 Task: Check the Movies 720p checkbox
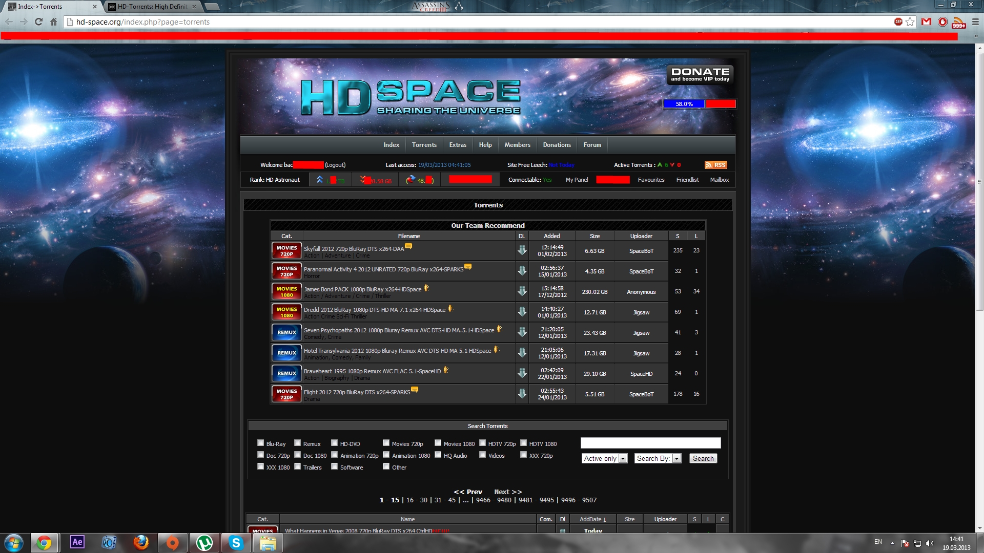tap(386, 443)
